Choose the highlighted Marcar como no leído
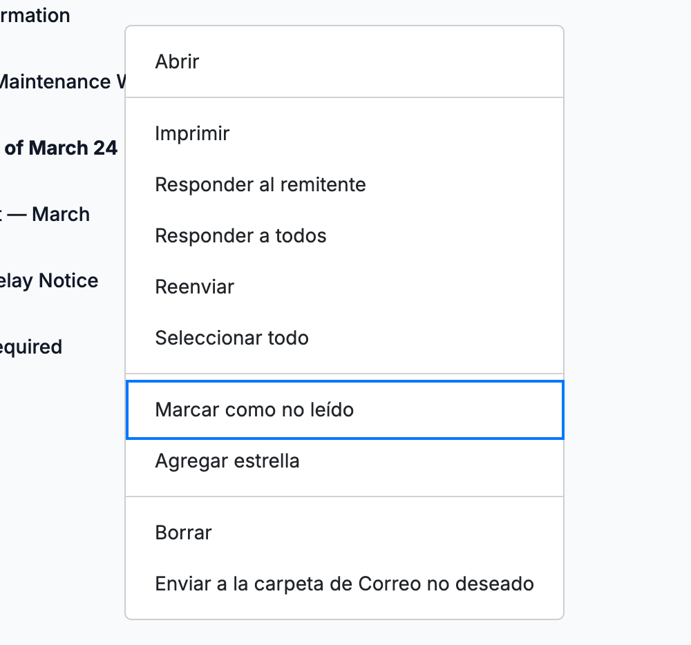 click(344, 410)
